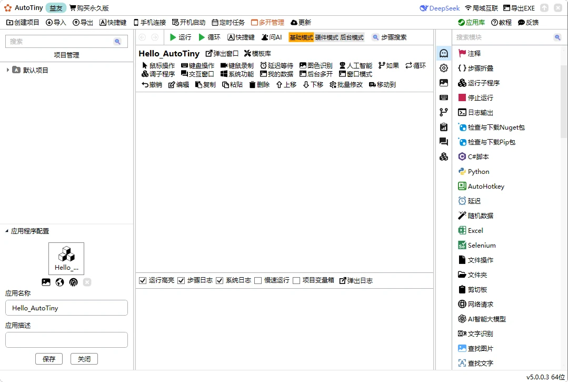Open 系统功能 system functions
The image size is (568, 382).
point(237,74)
